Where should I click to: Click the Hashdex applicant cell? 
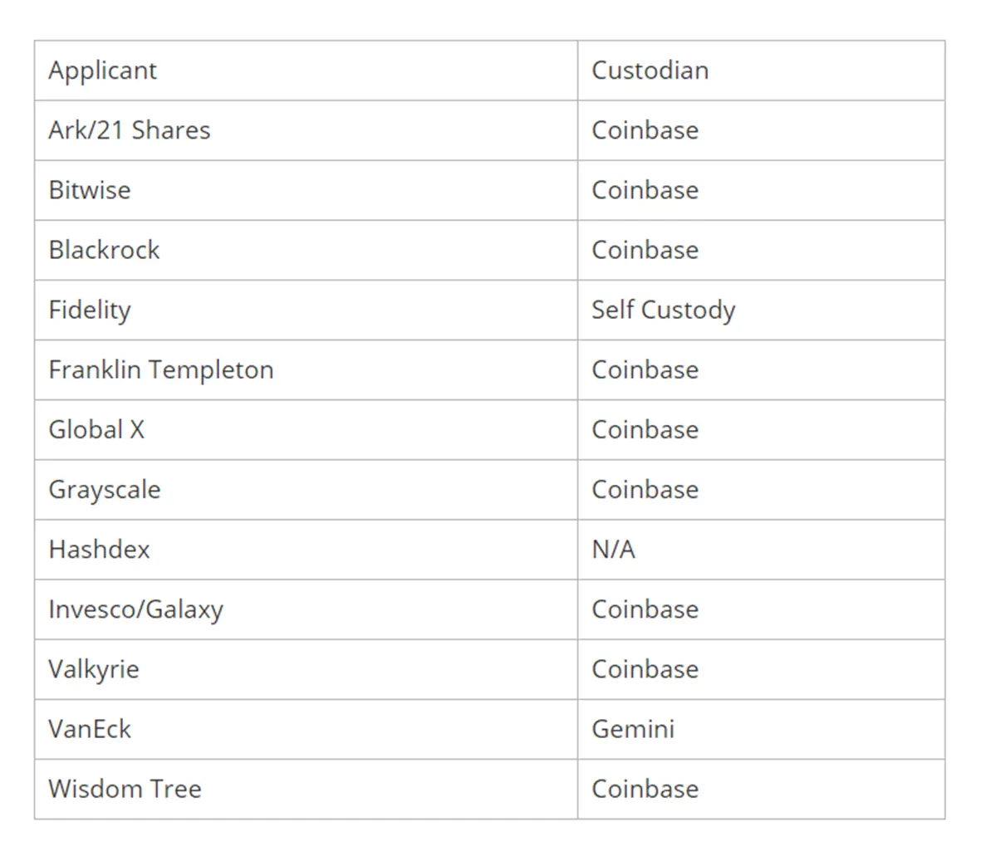(306, 550)
